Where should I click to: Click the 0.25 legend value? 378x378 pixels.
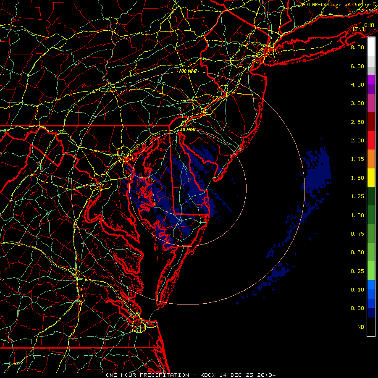[x=357, y=271]
